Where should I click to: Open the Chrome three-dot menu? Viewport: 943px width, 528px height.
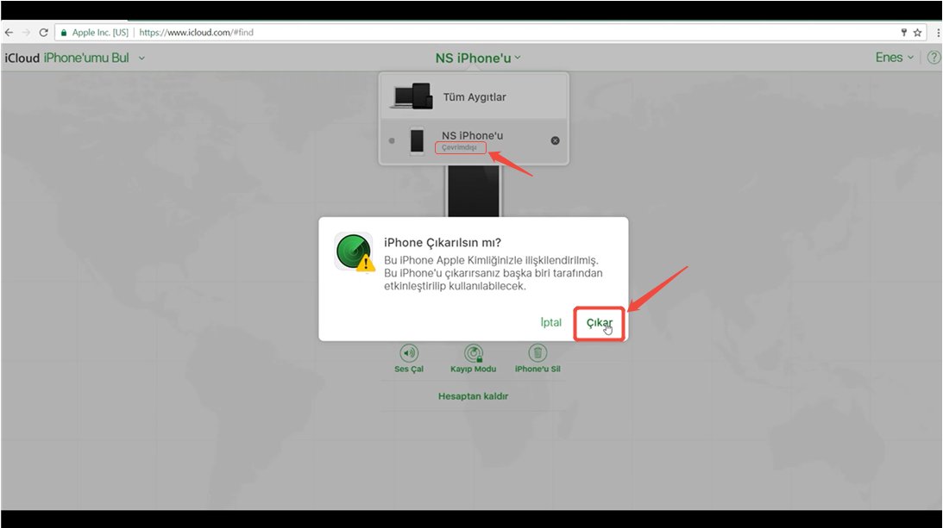tap(937, 32)
